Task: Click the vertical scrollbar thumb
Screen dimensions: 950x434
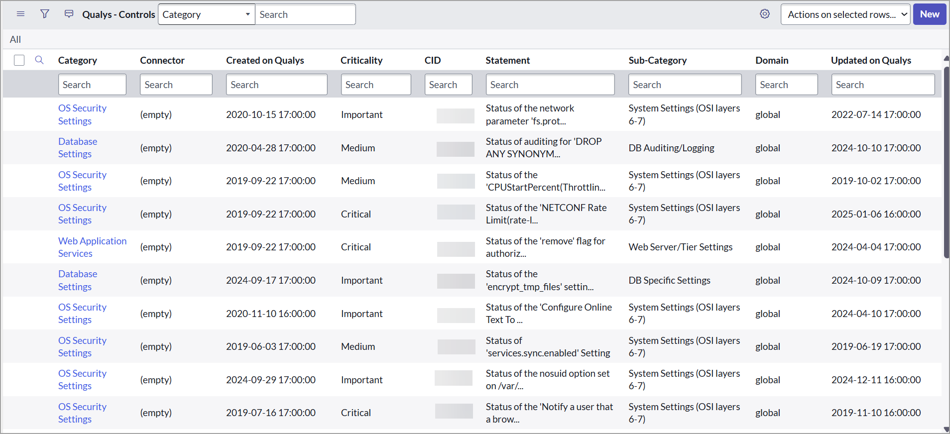Action: click(946, 162)
